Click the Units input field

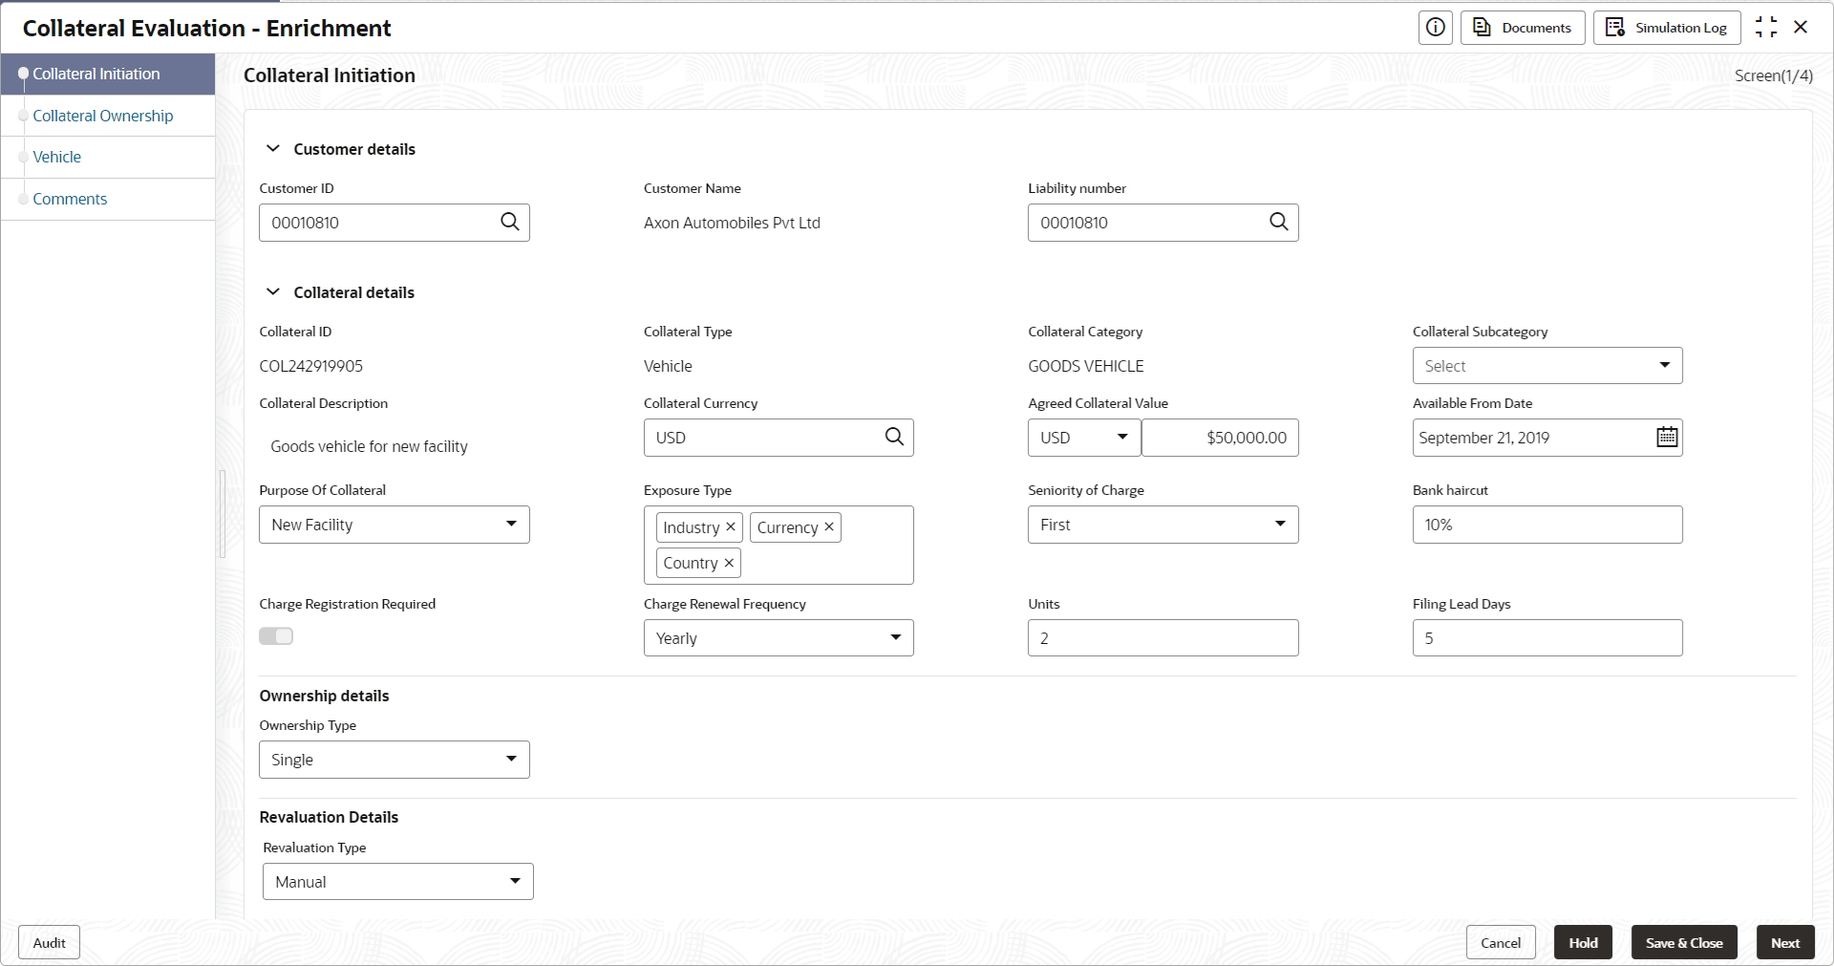pos(1163,638)
